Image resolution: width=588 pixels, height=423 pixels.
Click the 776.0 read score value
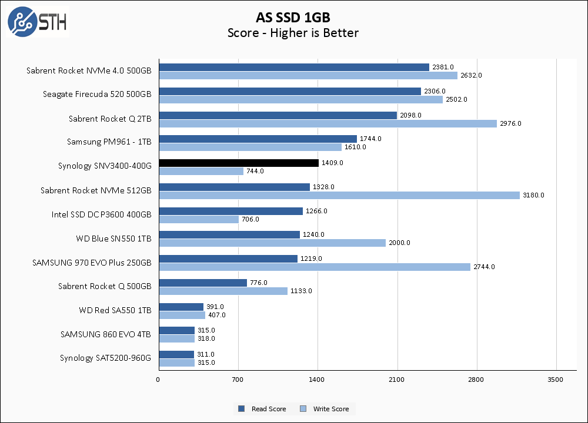tap(259, 283)
